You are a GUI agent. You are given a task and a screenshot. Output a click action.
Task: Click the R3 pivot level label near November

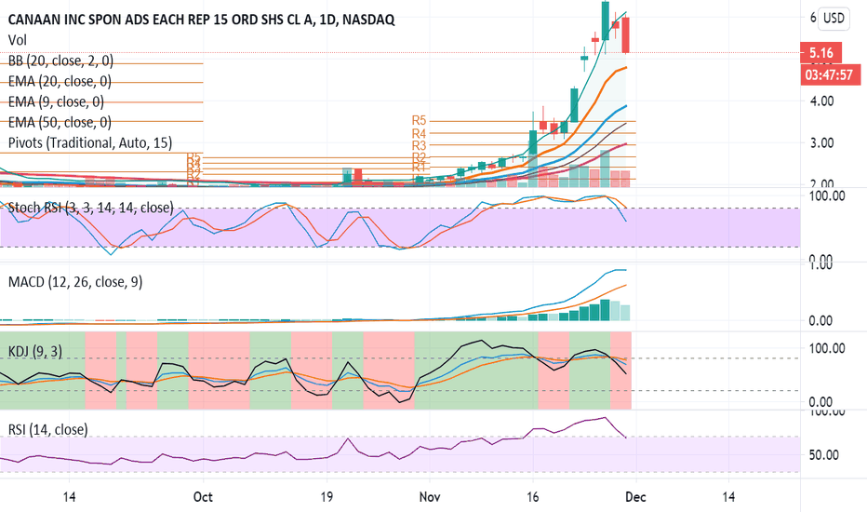pos(419,145)
